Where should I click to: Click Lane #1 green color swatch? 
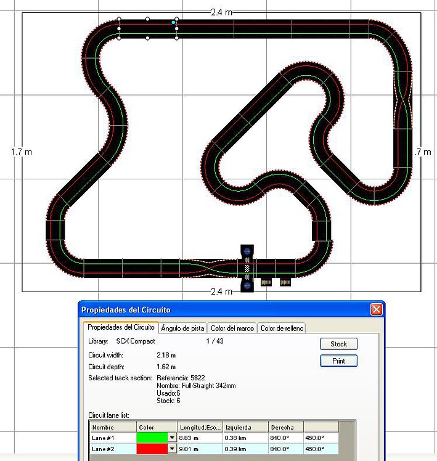[x=152, y=438]
